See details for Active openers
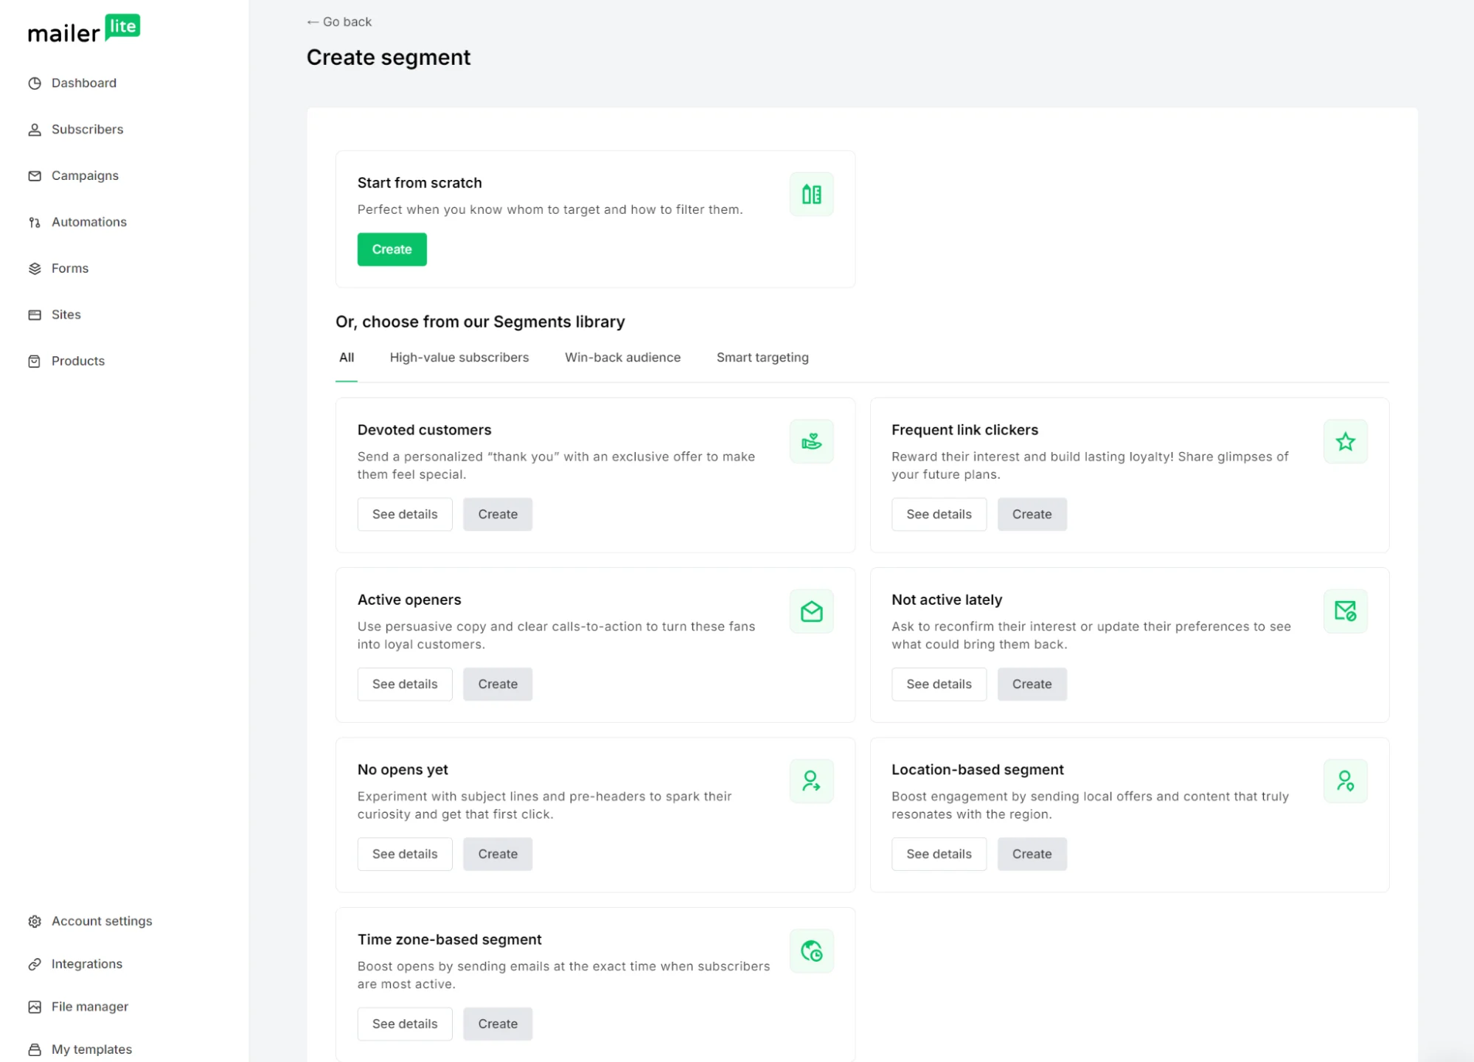The height and width of the screenshot is (1062, 1474). tap(405, 684)
